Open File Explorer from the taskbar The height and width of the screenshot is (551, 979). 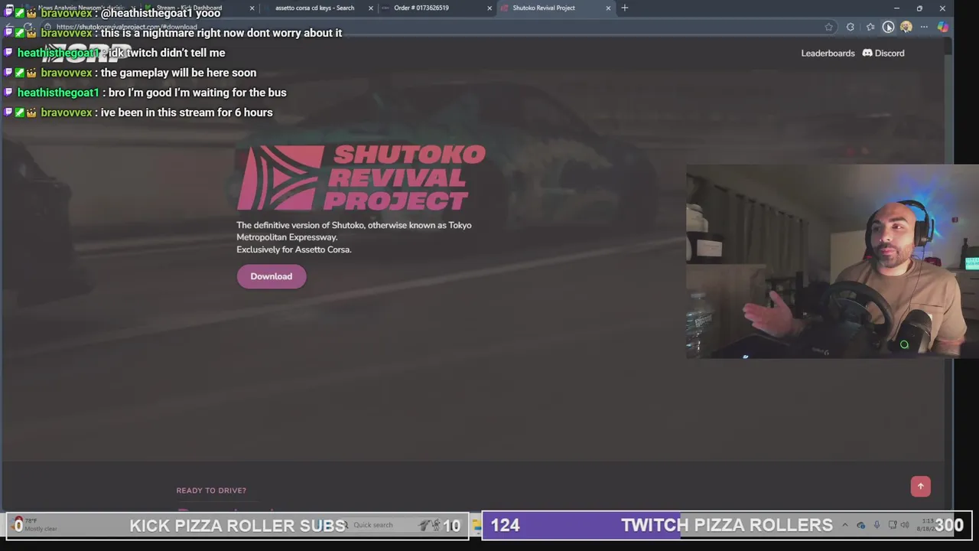pos(476,525)
